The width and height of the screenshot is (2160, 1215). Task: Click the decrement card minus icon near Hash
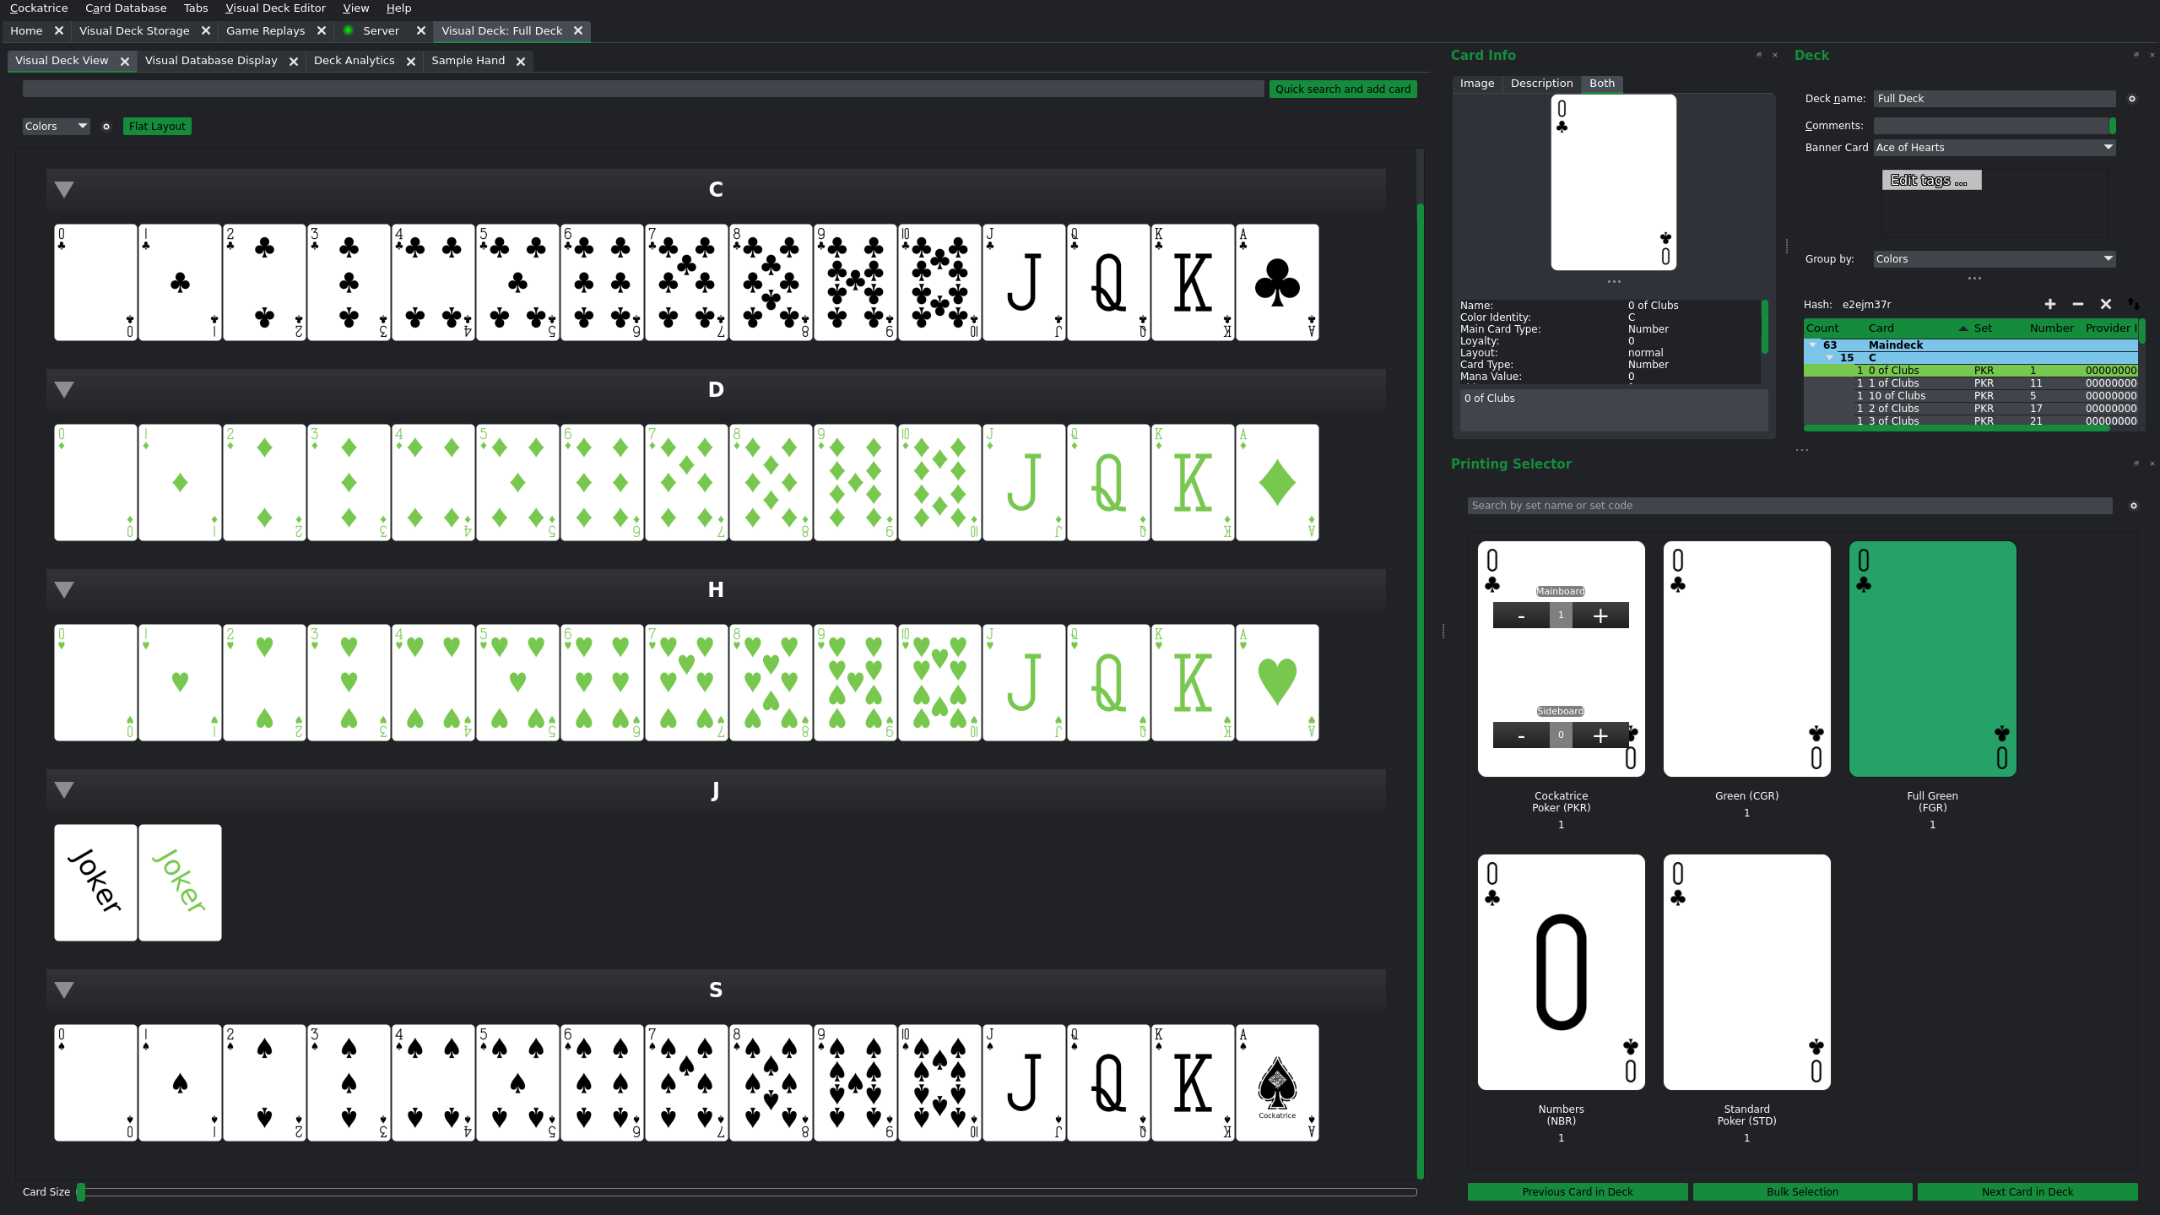[2077, 304]
